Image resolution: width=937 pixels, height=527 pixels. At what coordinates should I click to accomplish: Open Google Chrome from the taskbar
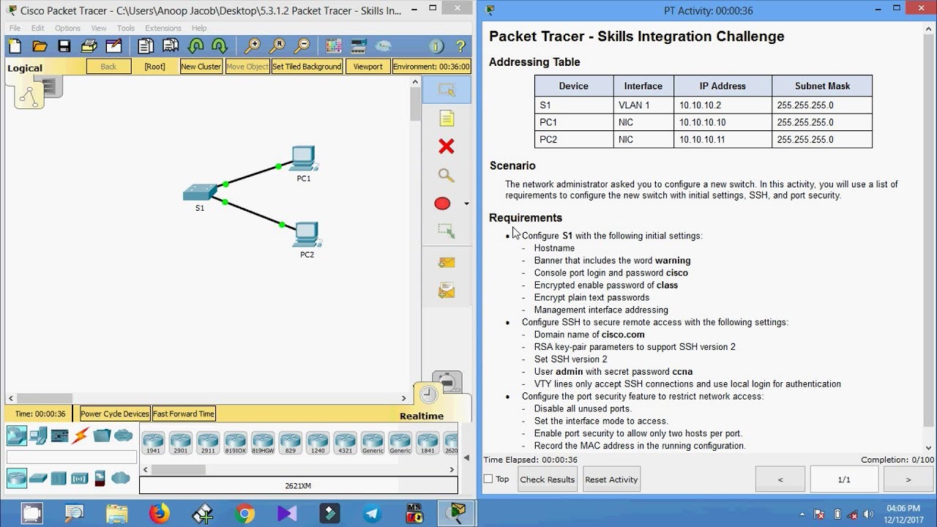(244, 514)
